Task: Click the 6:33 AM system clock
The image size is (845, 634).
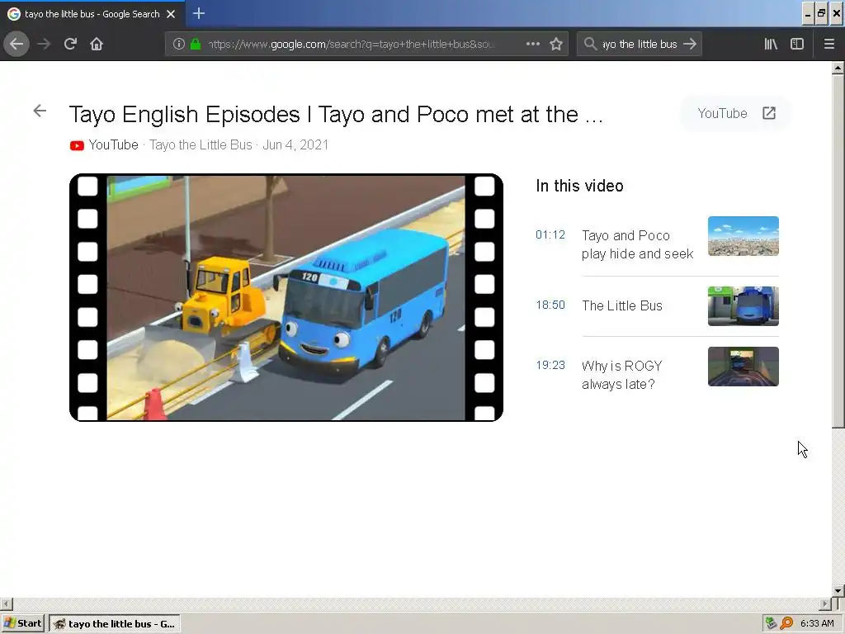Action: pos(817,624)
